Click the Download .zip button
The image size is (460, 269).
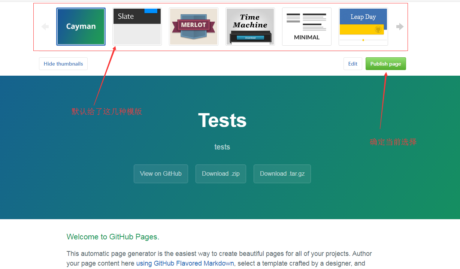tap(221, 174)
